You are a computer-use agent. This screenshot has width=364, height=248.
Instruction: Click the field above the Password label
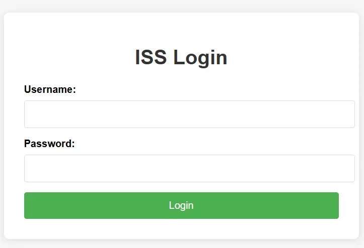click(189, 114)
